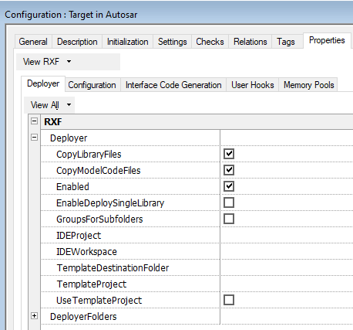Click the TemplateProject value field
353x330 pixels.
click(x=287, y=284)
